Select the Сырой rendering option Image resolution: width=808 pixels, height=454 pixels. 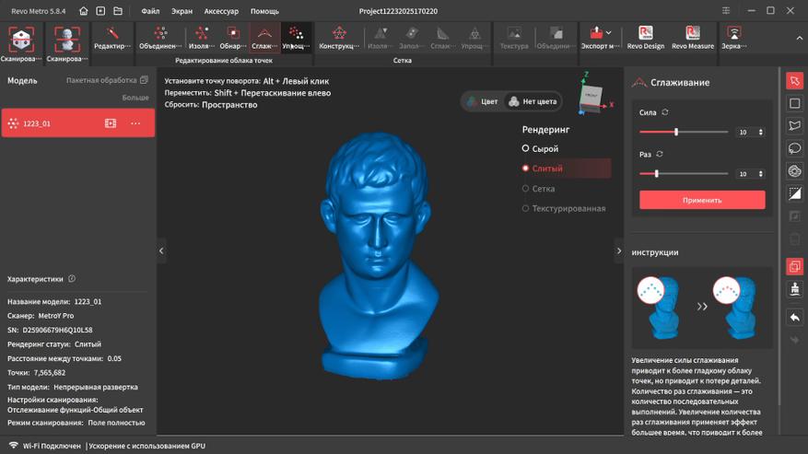(540, 148)
